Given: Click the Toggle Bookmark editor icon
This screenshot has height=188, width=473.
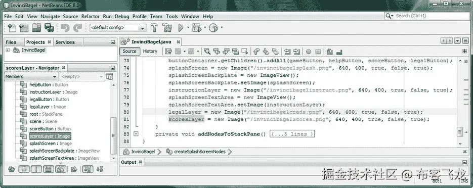Looking at the screenshot, I should point(275,52).
